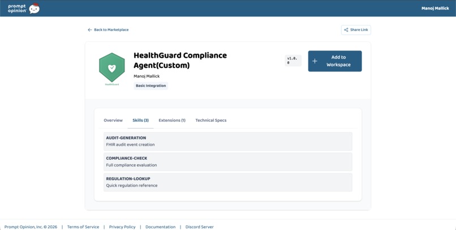
Task: Open the Documentation footer link
Action: click(x=161, y=227)
